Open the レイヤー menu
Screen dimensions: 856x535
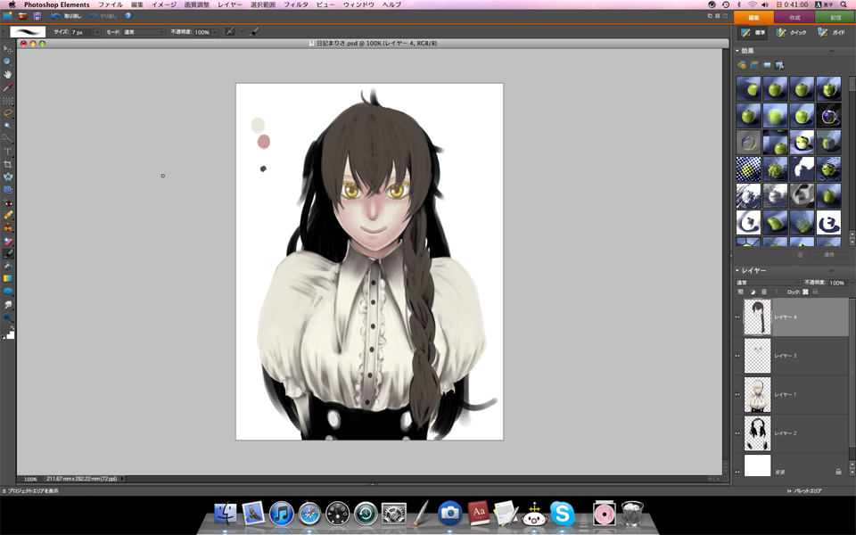click(229, 4)
